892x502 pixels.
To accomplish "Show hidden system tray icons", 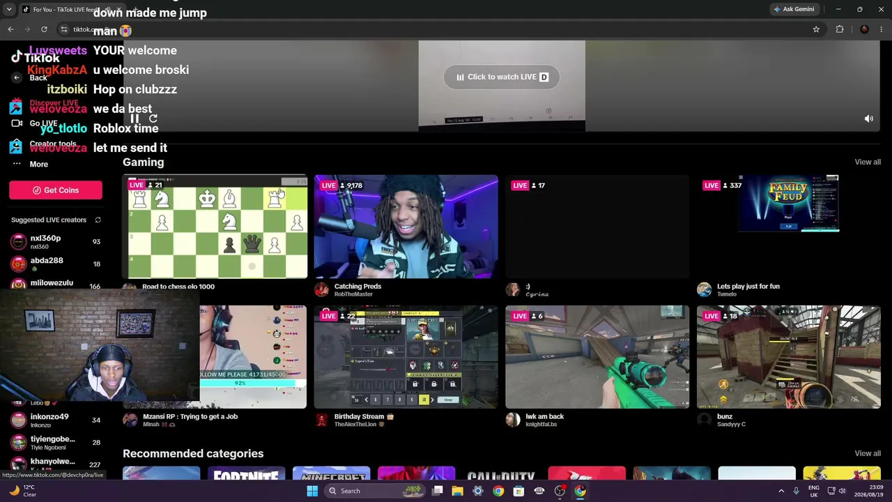I will pyautogui.click(x=781, y=491).
